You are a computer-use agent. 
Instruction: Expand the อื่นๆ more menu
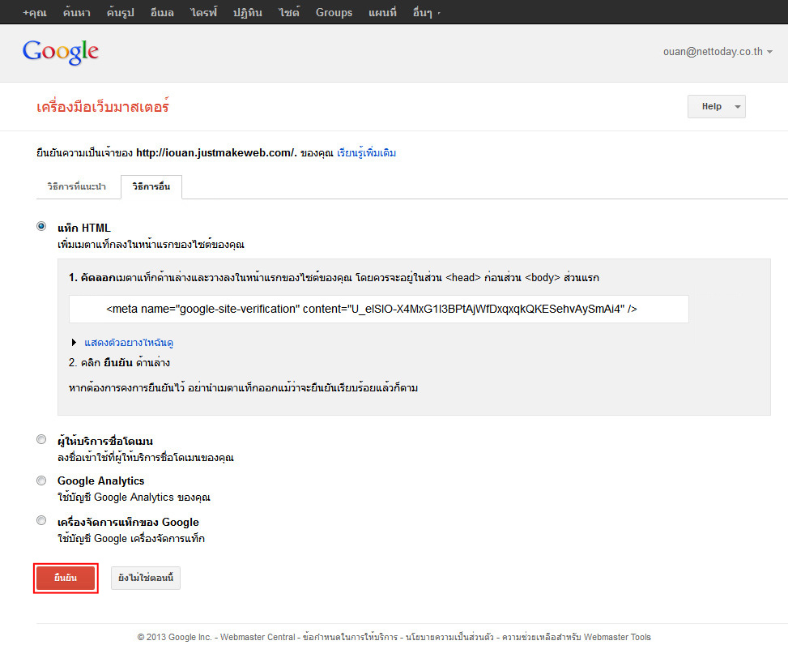pyautogui.click(x=426, y=13)
